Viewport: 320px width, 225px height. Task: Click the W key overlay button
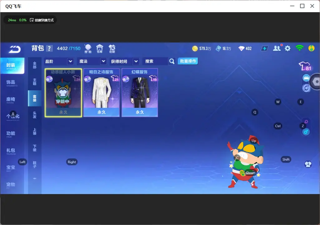(278, 102)
